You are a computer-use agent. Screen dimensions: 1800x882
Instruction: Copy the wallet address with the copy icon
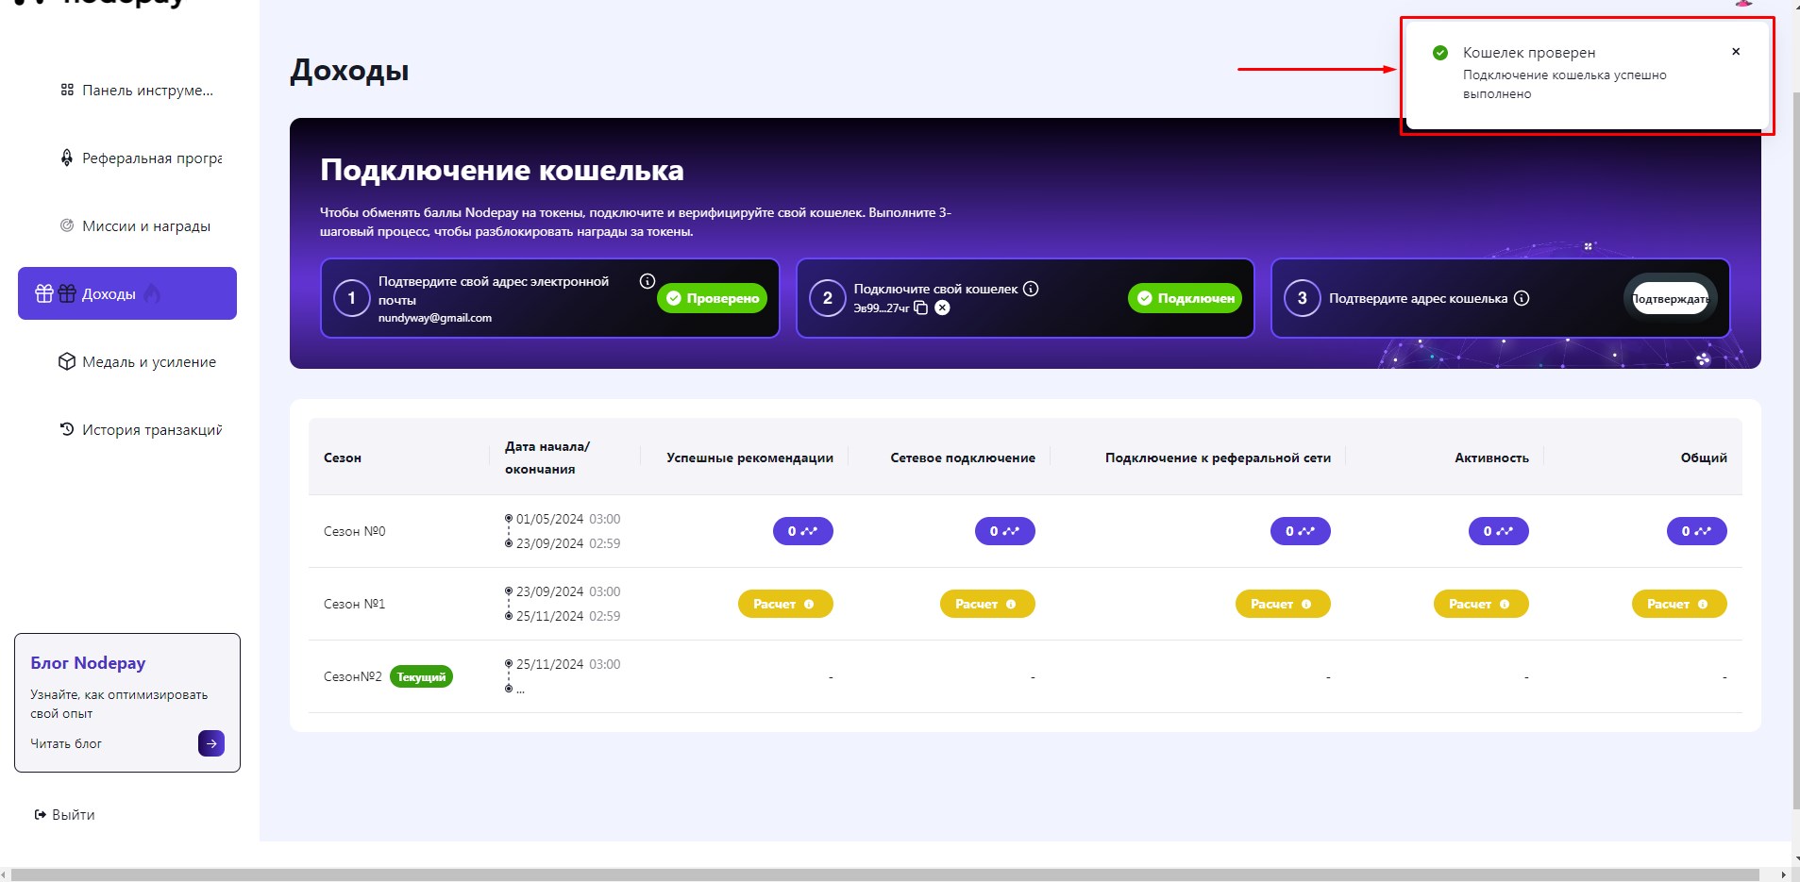click(x=921, y=308)
